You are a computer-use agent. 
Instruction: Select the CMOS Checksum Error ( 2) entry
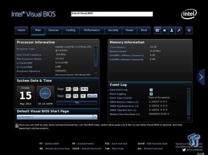tap(124, 106)
